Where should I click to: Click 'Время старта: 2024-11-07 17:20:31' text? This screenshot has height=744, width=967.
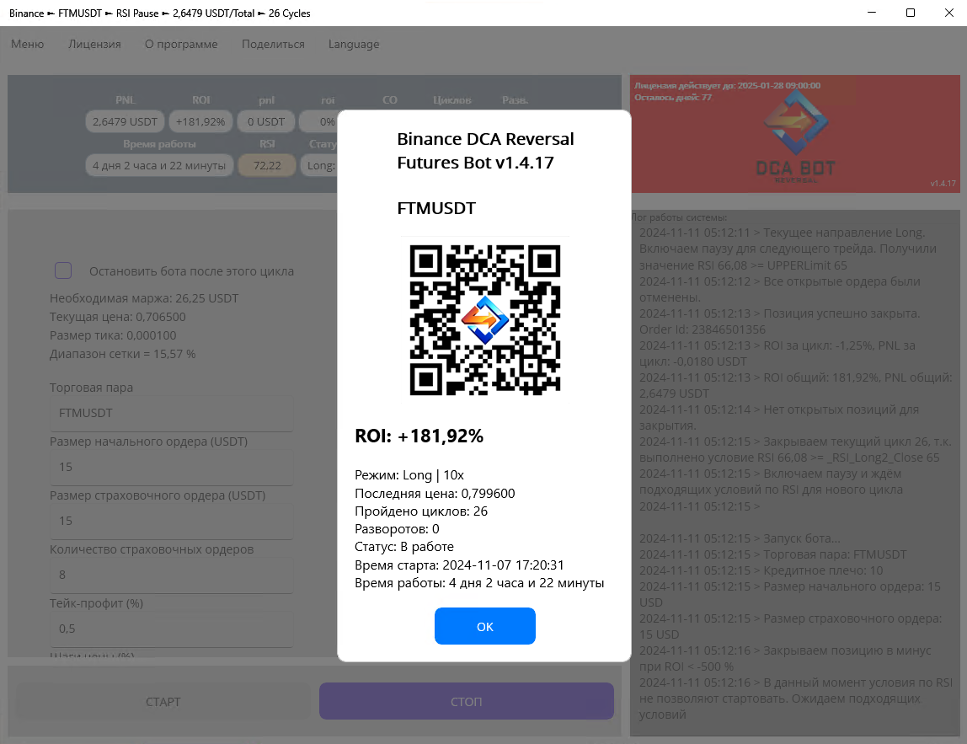(x=459, y=565)
